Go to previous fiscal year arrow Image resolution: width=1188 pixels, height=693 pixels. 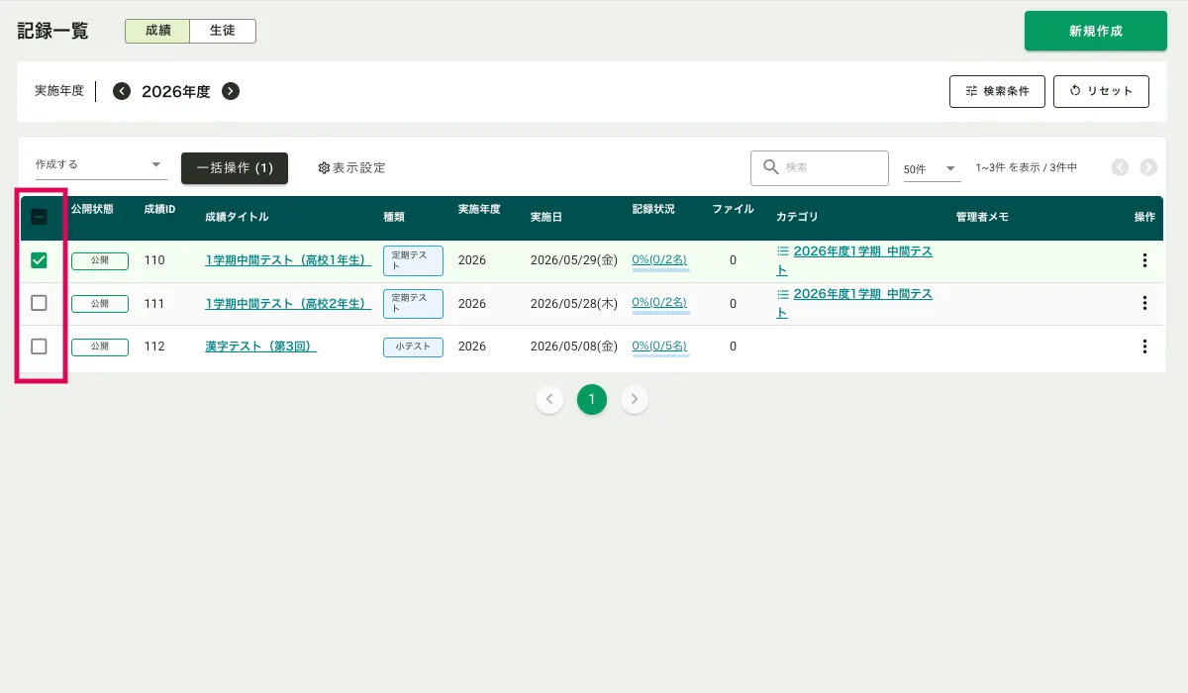pyautogui.click(x=122, y=91)
